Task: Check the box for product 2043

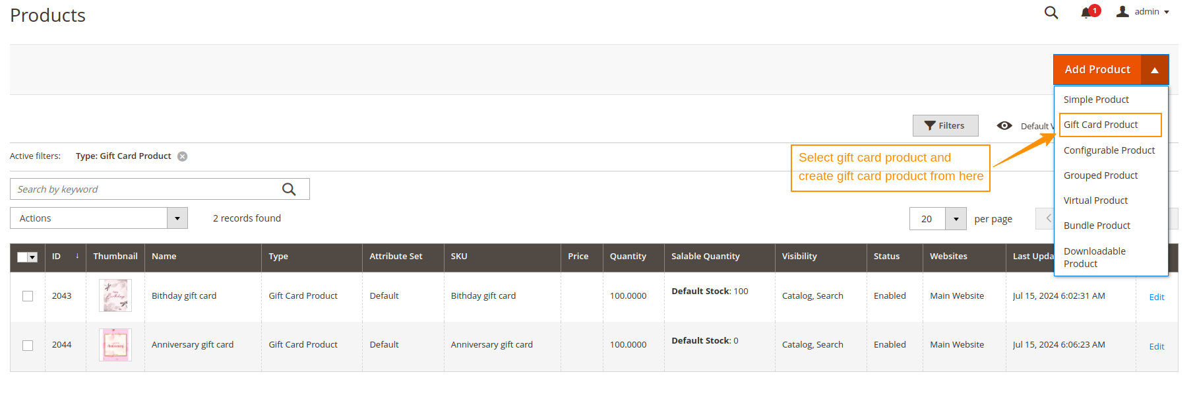Action: pyautogui.click(x=28, y=296)
